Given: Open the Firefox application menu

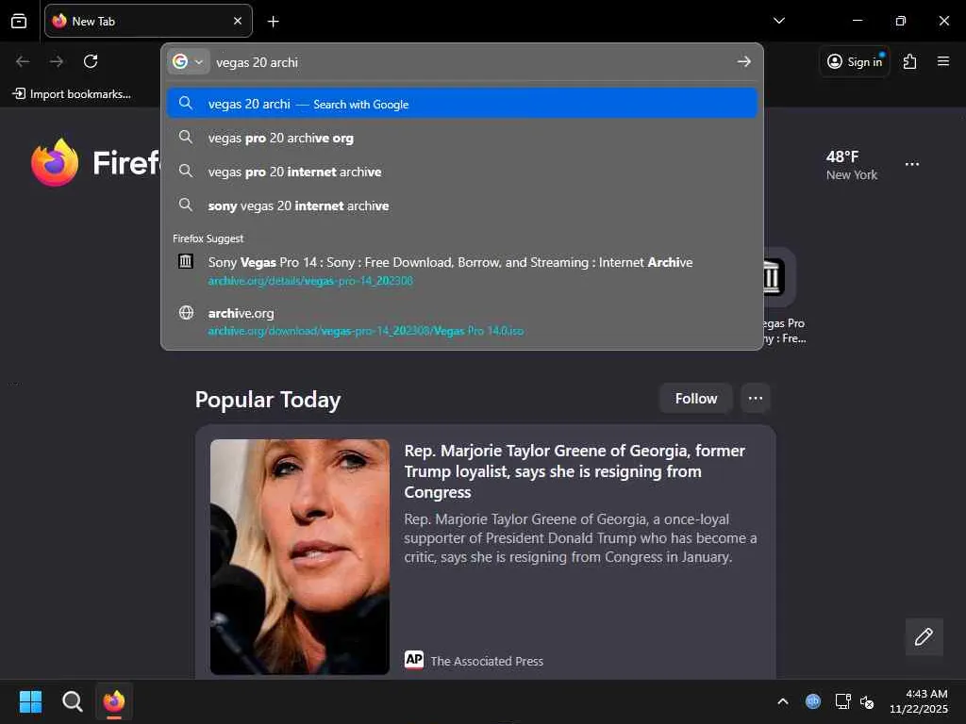Looking at the screenshot, I should pos(942,61).
